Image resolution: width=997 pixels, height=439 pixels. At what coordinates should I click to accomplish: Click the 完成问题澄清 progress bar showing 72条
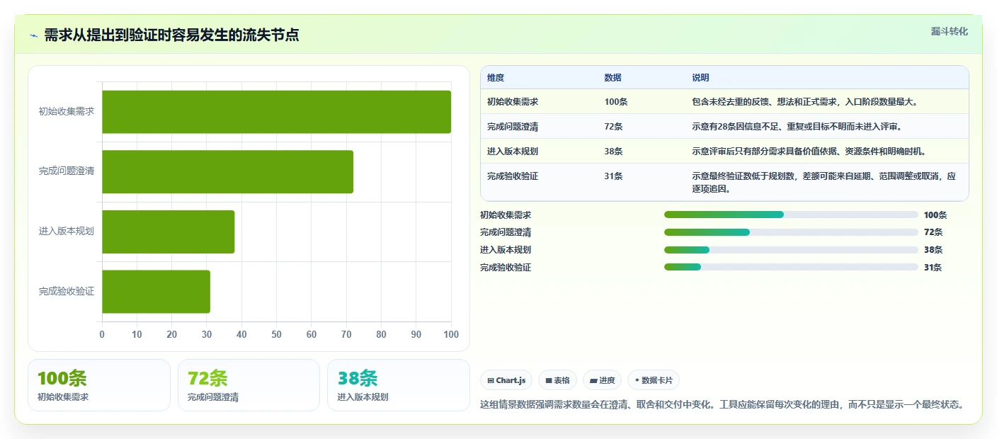point(791,232)
